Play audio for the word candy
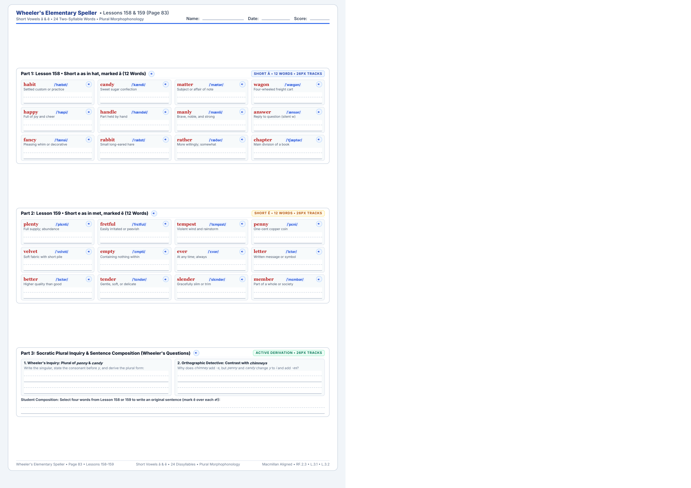This screenshot has width=691, height=488. [x=166, y=84]
